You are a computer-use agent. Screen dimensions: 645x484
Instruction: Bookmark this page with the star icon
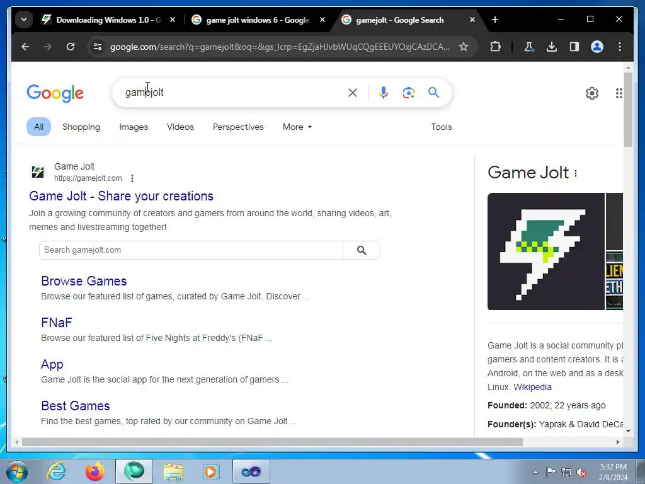coord(464,47)
